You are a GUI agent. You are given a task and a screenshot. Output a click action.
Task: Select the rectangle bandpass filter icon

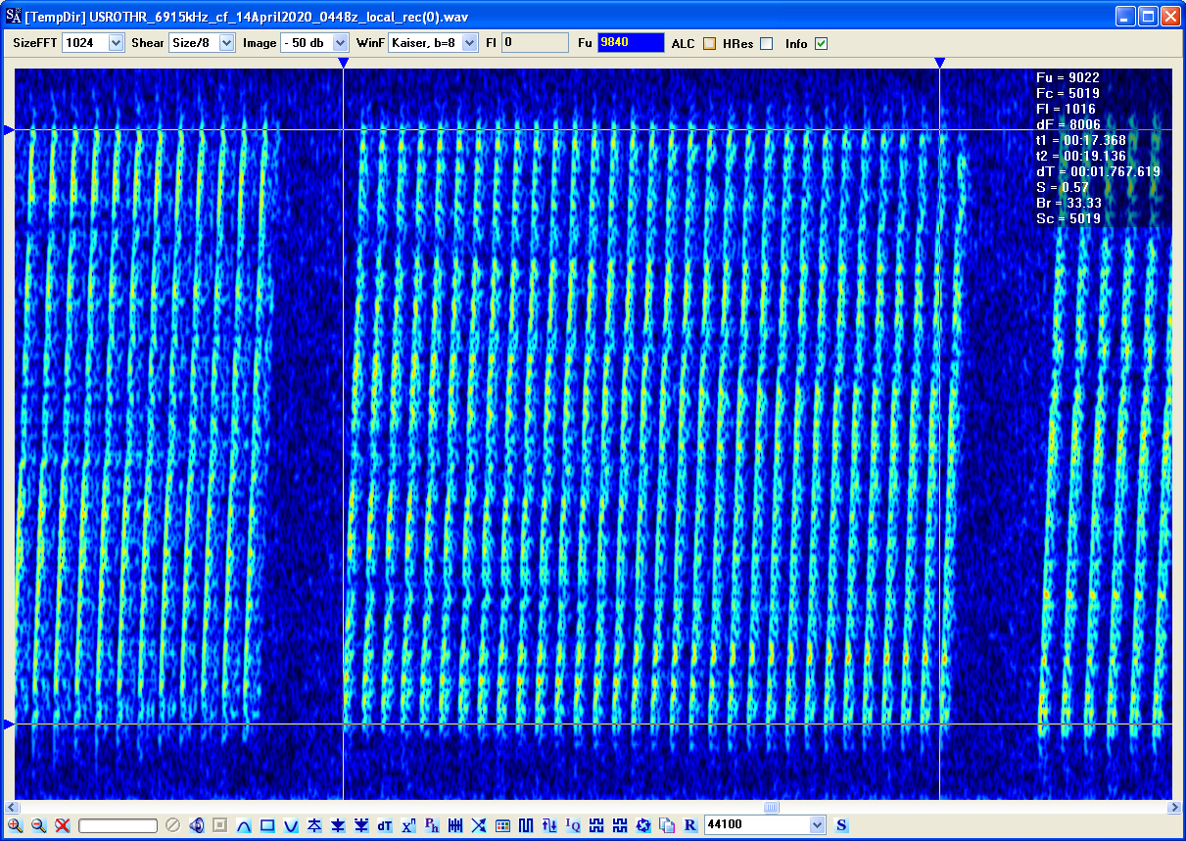coord(267,825)
